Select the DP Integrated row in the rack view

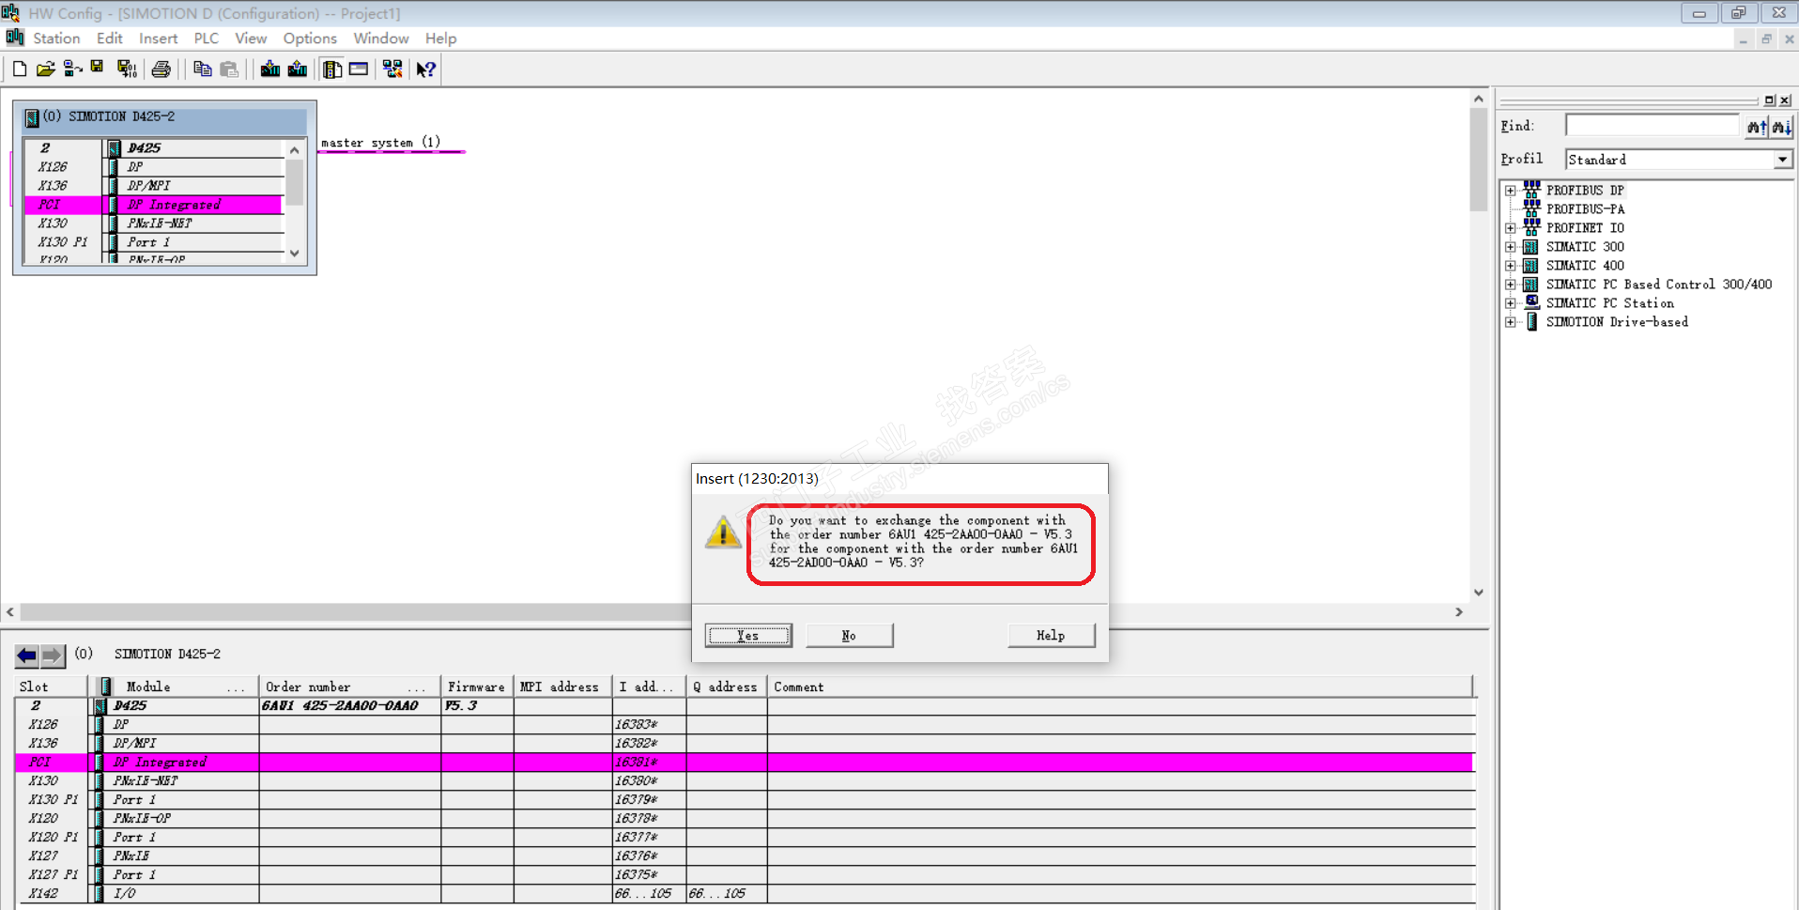[x=154, y=205]
